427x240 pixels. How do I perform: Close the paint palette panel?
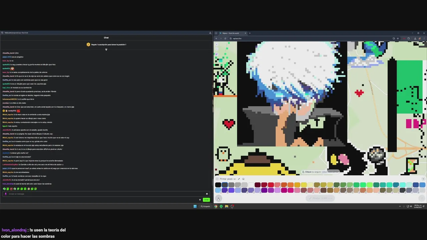pos(423,179)
